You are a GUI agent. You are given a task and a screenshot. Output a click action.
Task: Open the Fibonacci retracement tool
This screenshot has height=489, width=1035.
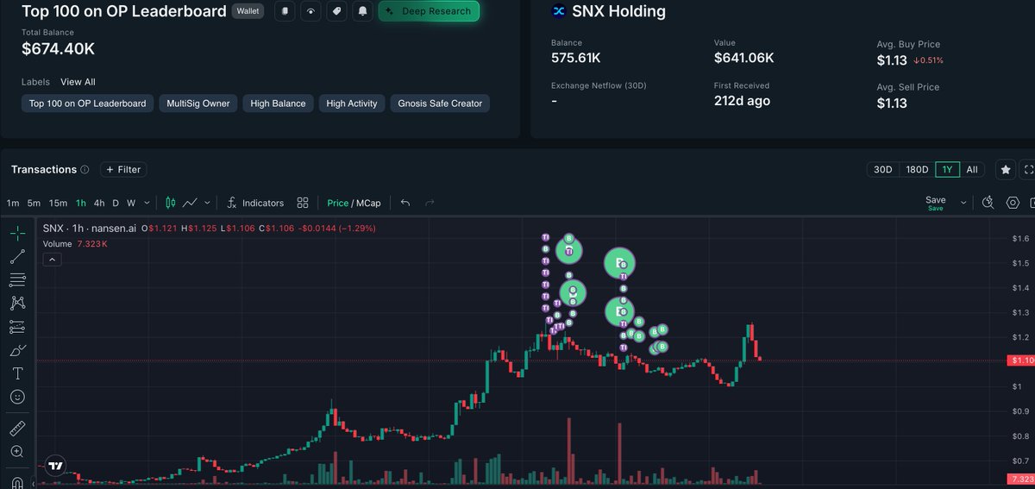(17, 279)
